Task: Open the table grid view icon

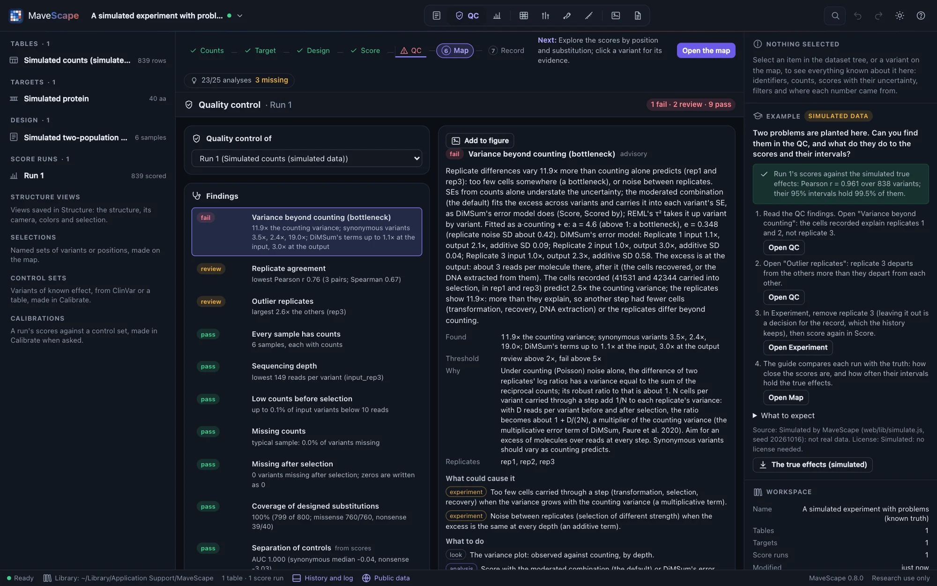Action: (x=524, y=15)
